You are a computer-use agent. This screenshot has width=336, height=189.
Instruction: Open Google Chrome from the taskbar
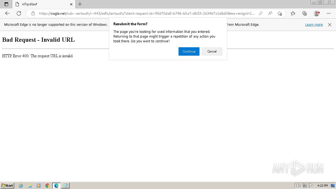coord(48,186)
